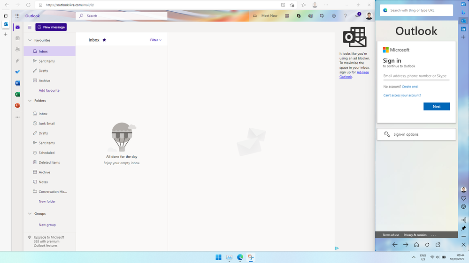Toggle the Inbox favourite star
This screenshot has width=469, height=263.
coord(104,40)
